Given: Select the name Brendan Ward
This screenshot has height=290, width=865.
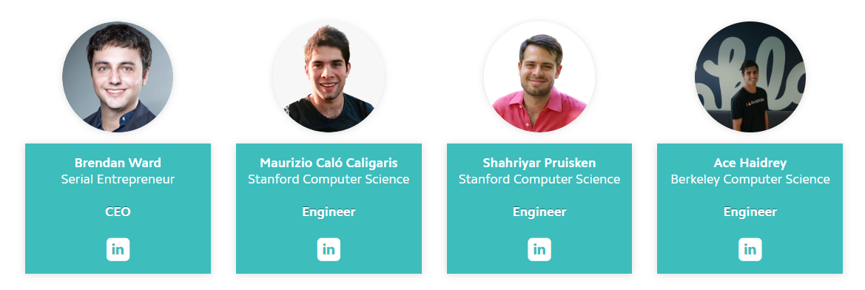Looking at the screenshot, I should click(x=118, y=163).
